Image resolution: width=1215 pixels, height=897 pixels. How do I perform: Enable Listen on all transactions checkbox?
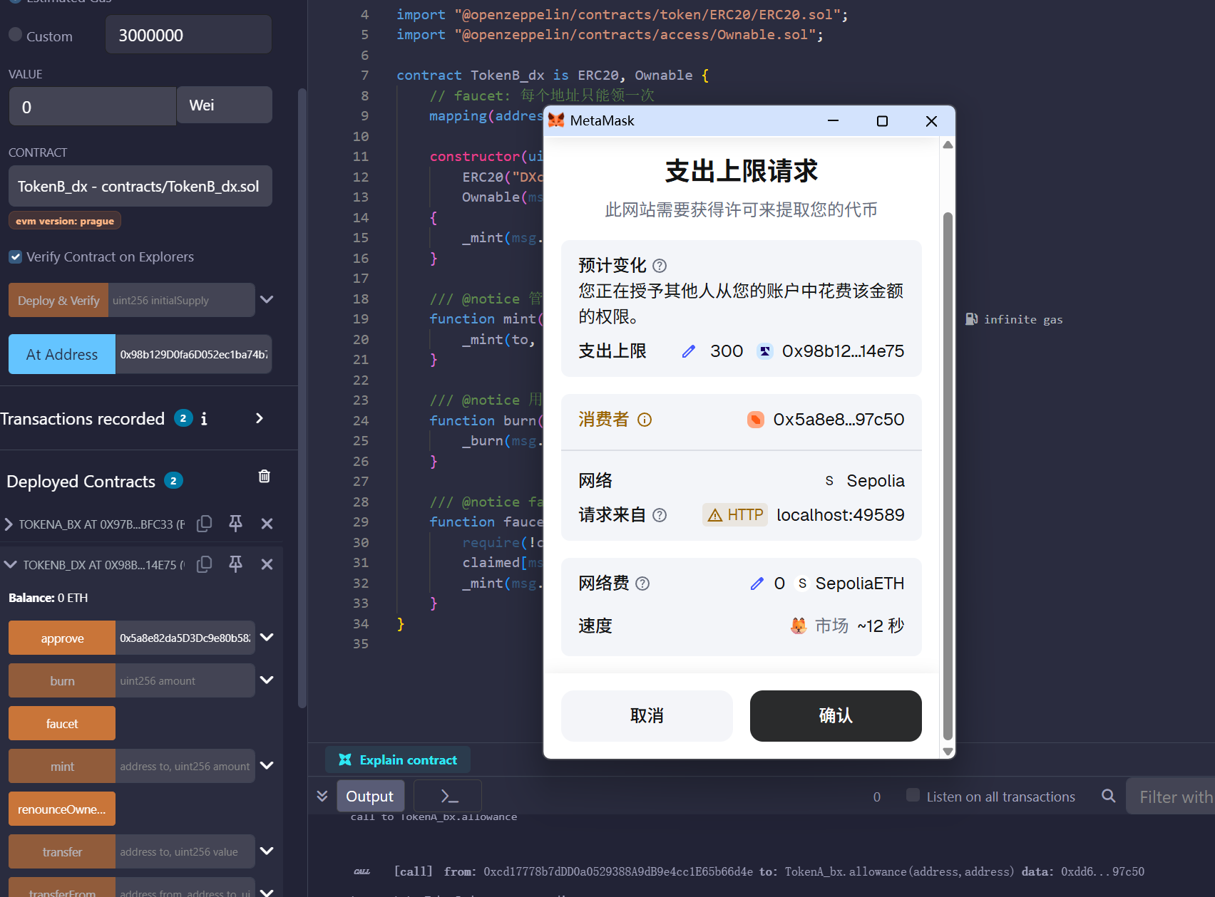912,795
